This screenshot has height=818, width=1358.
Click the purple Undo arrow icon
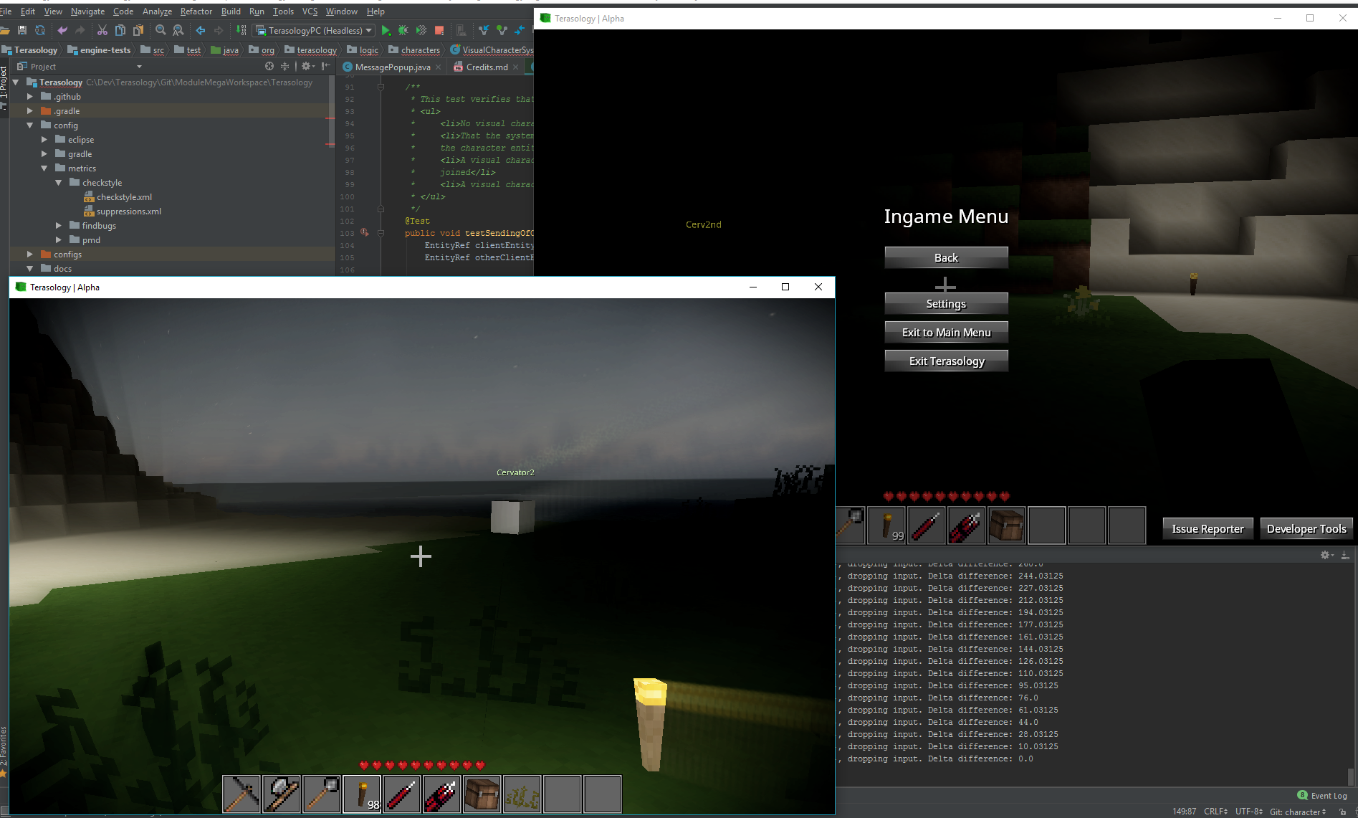[x=62, y=30]
